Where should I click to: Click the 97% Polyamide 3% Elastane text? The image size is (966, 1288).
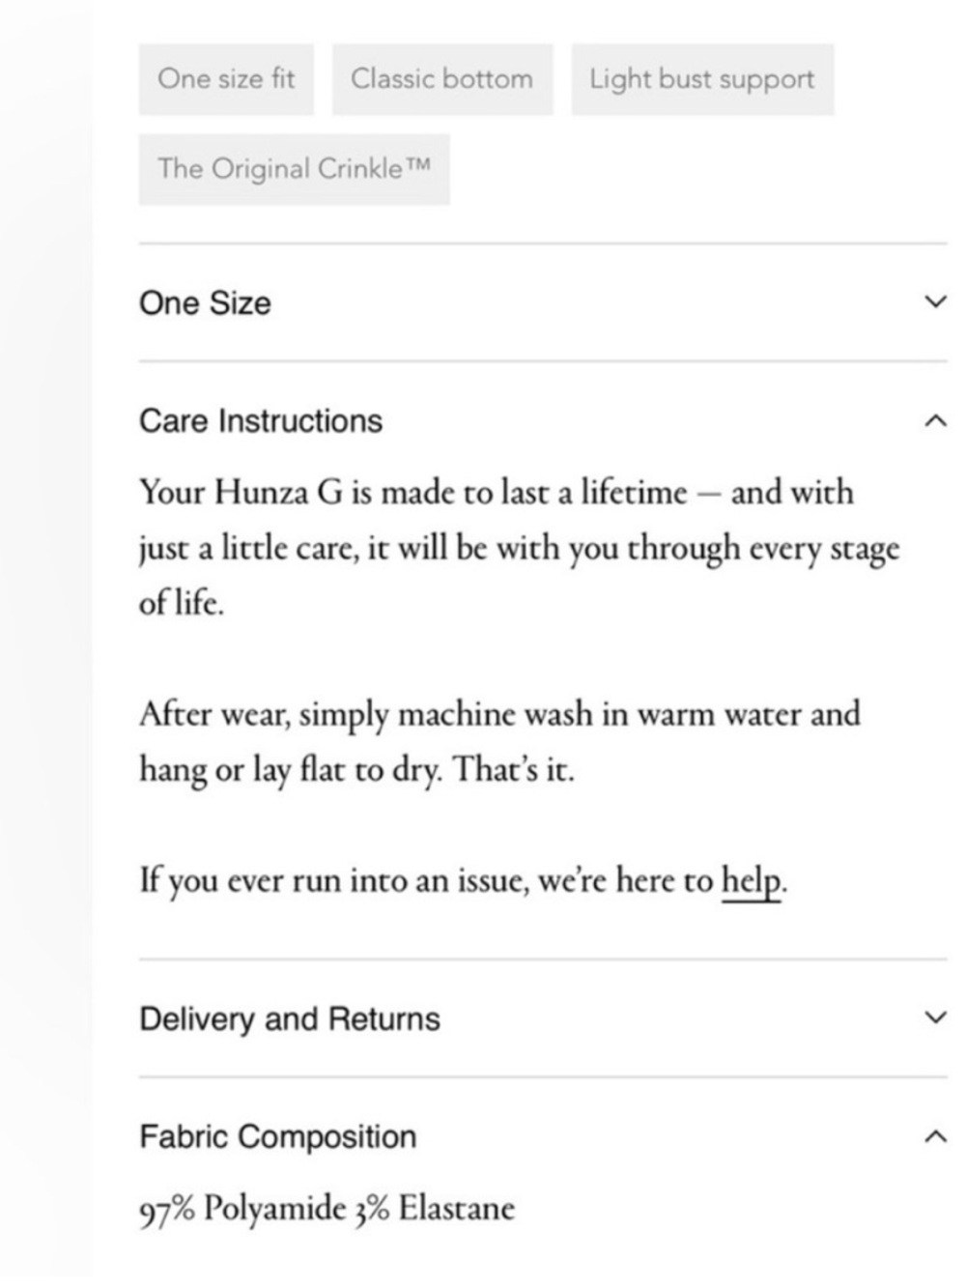click(x=327, y=1210)
